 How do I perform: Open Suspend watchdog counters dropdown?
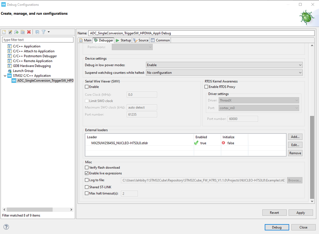224,73
